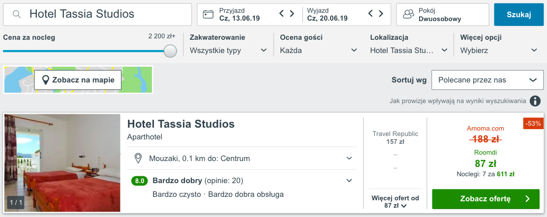Expand the Mouzaki location details row
The image size is (547, 217).
(x=349, y=158)
